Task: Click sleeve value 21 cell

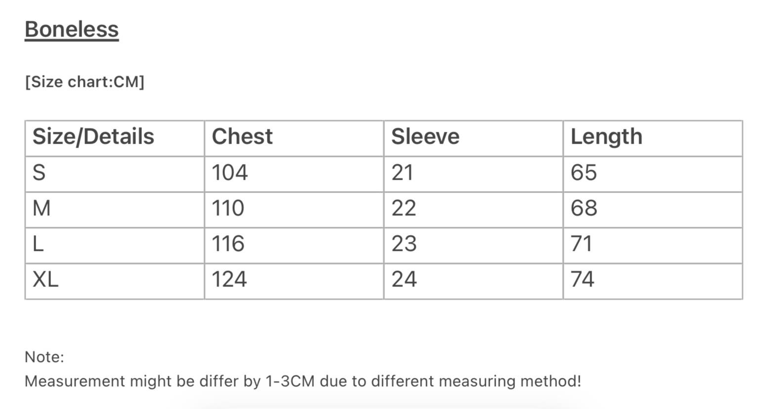Action: [x=473, y=174]
